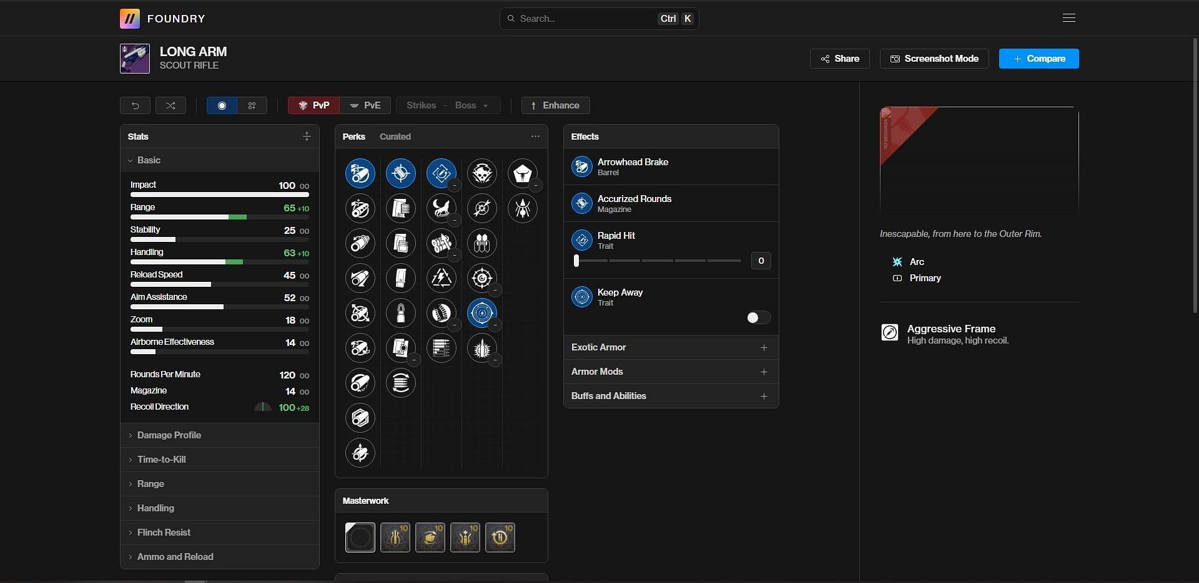Click the Enhance button

point(556,105)
